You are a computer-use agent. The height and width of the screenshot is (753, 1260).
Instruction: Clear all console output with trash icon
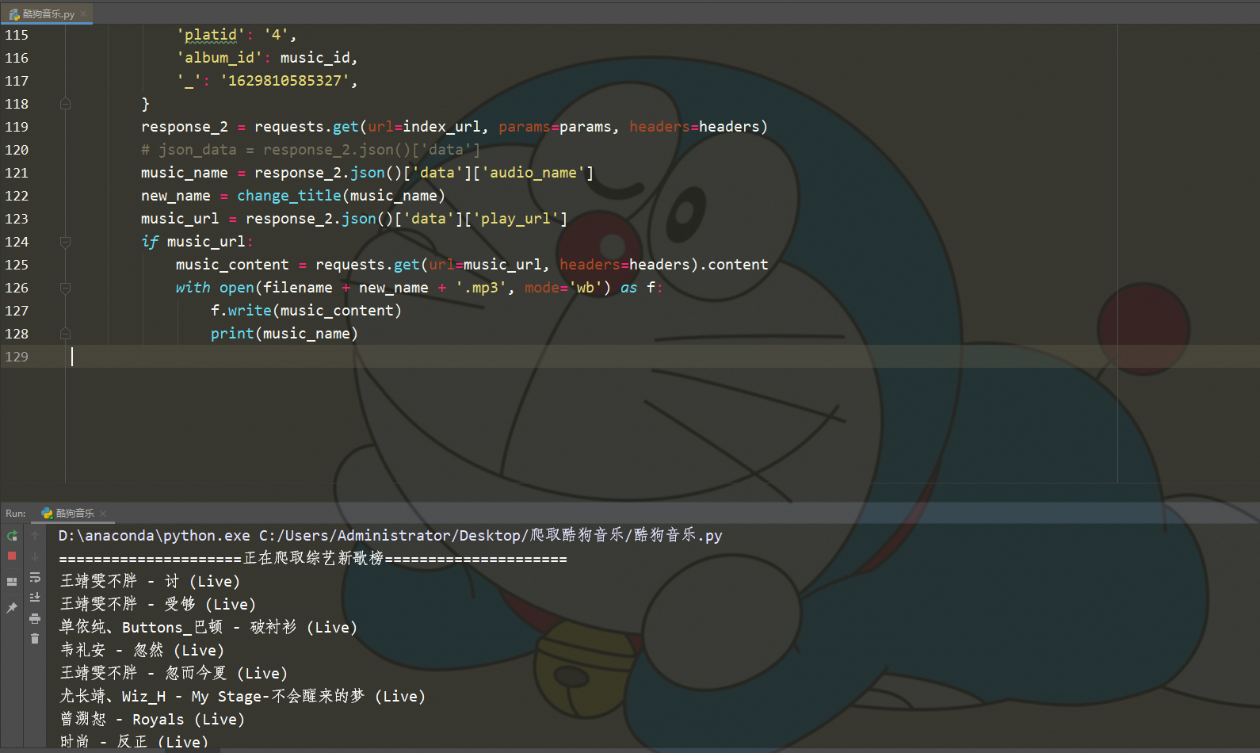35,638
